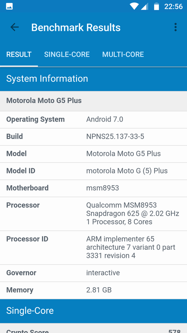Tap the back arrow icon
The image size is (187, 333).
[x=15, y=27]
